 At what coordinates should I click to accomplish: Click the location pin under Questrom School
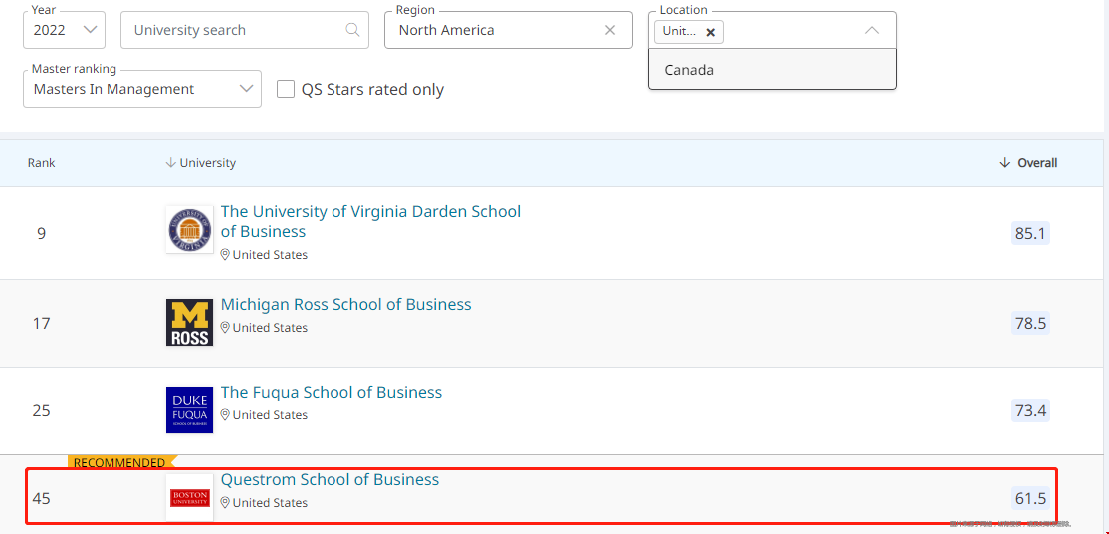tap(226, 503)
